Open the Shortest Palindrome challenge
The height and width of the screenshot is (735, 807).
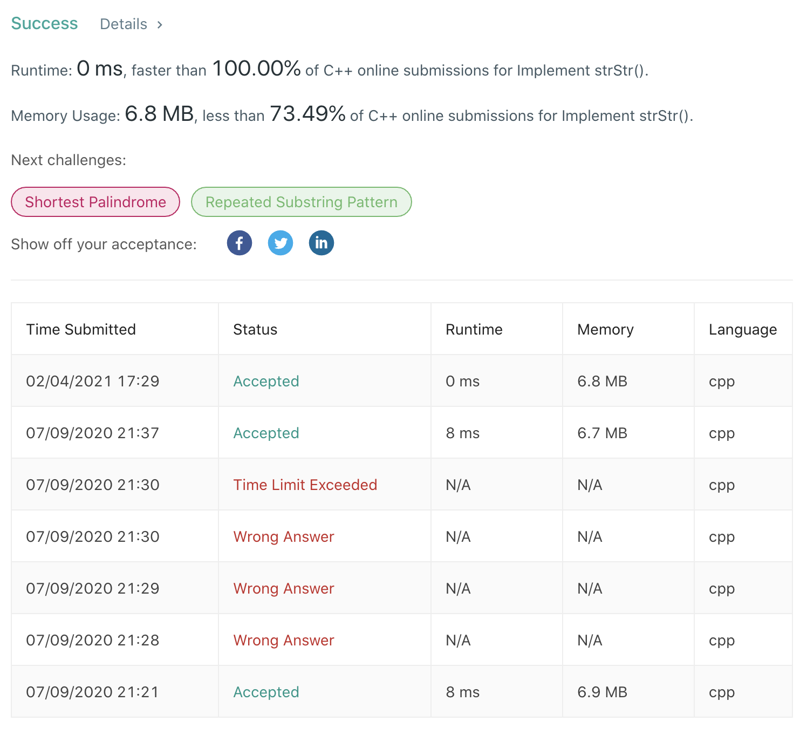click(95, 202)
